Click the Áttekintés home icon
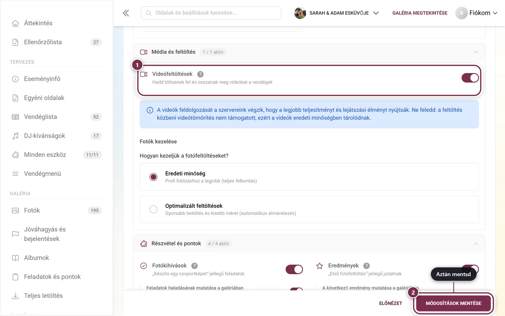 pos(15,23)
